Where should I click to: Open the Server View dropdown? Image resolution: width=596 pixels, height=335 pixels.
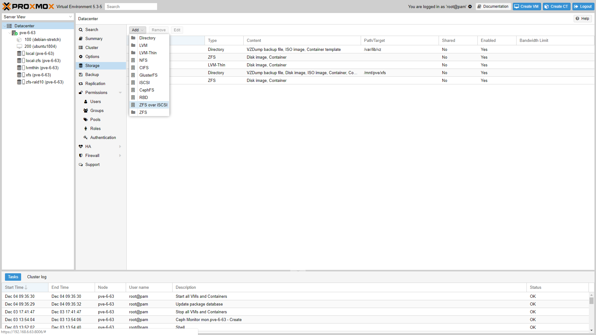pos(38,17)
